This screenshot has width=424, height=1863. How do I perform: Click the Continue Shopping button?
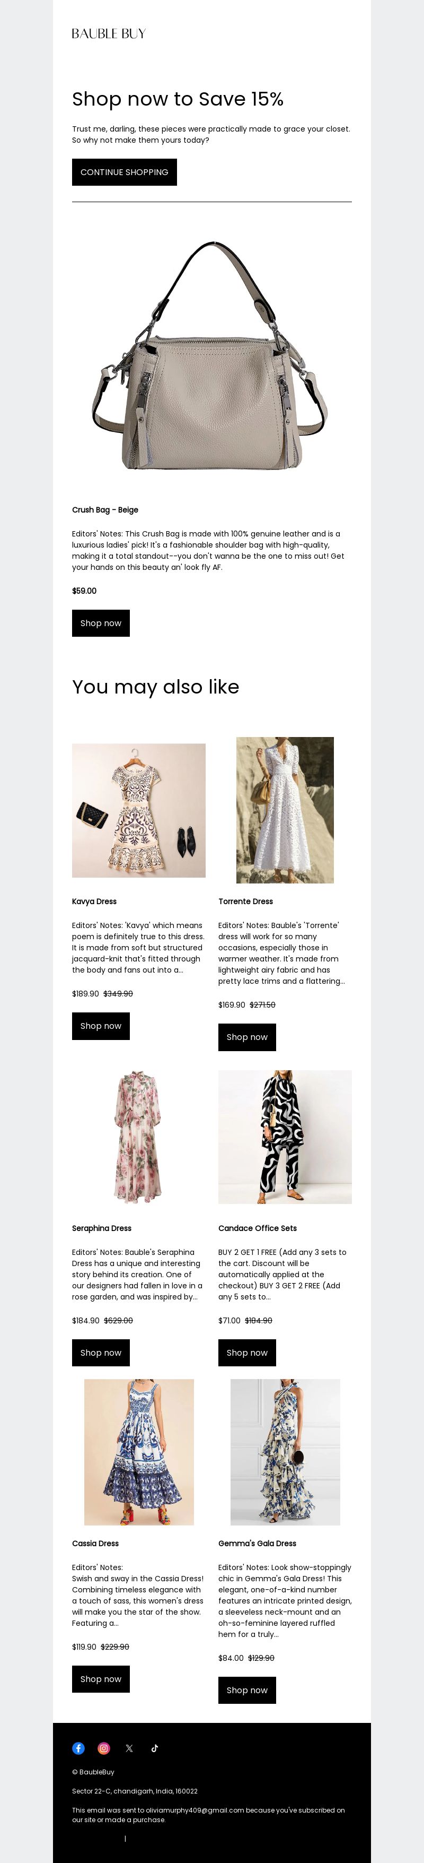click(x=124, y=172)
